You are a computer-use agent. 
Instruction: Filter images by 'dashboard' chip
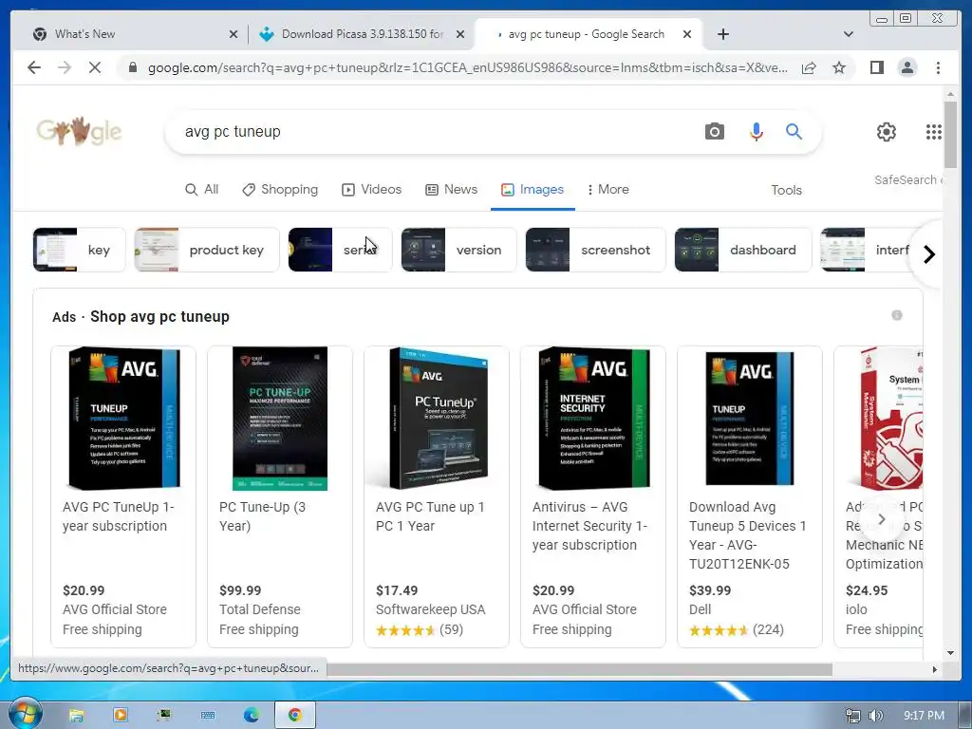point(743,250)
